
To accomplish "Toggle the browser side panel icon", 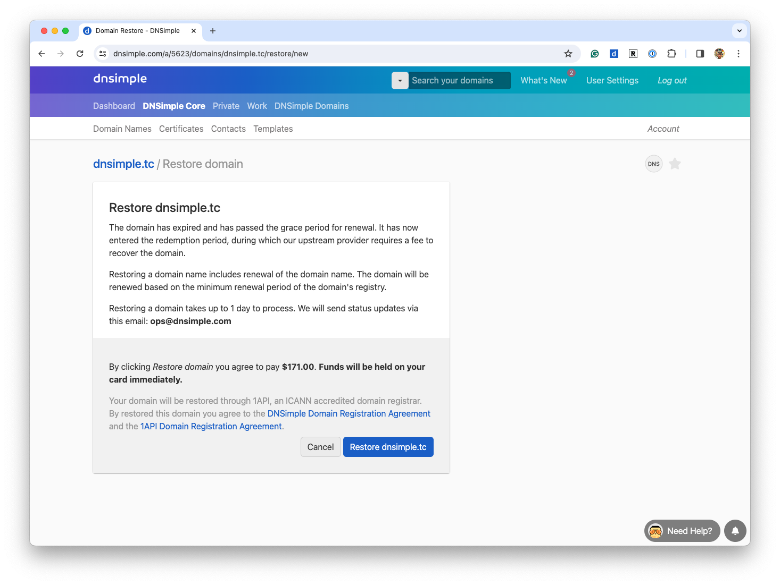I will [x=700, y=54].
